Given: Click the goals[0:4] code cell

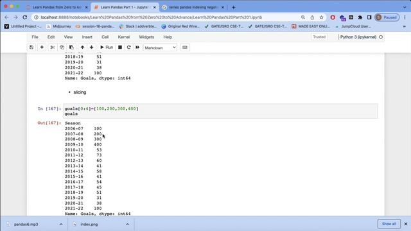Looking at the screenshot, I should pyautogui.click(x=220, y=111).
